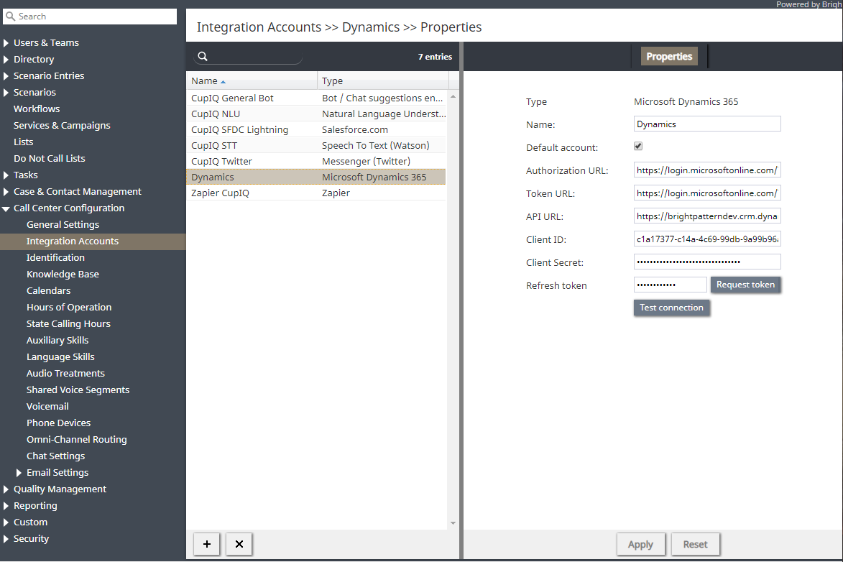
Task: Open Calendars
Action: click(x=48, y=291)
